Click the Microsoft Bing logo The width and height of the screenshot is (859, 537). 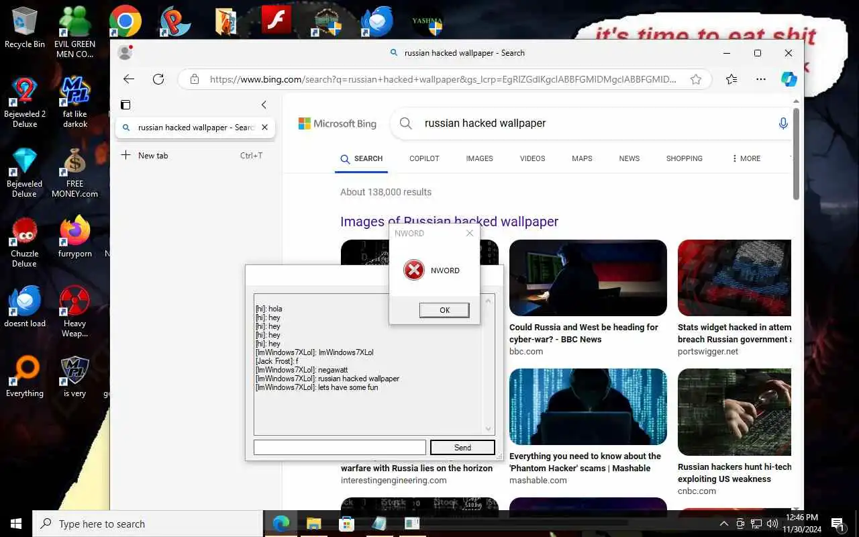pyautogui.click(x=337, y=124)
